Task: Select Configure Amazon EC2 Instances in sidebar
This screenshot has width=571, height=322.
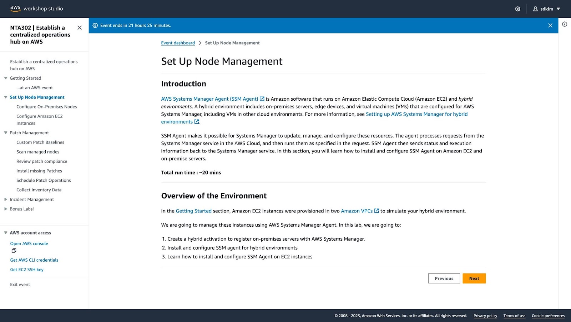Action: pyautogui.click(x=39, y=119)
